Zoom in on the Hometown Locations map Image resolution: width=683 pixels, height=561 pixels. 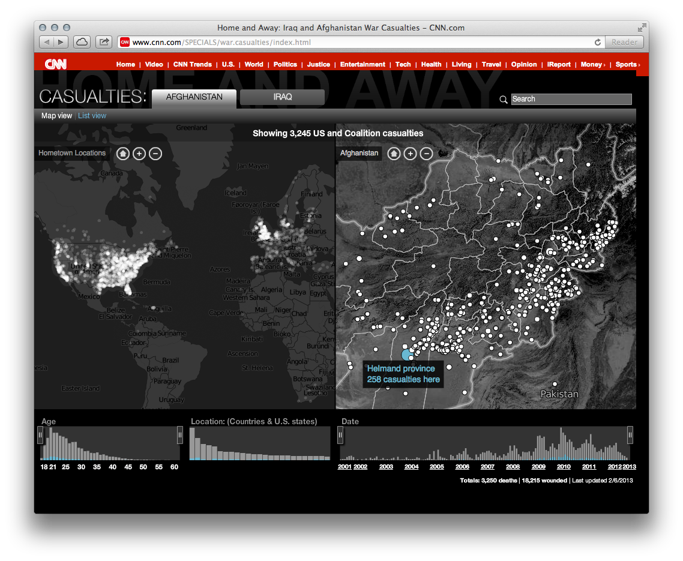[139, 154]
